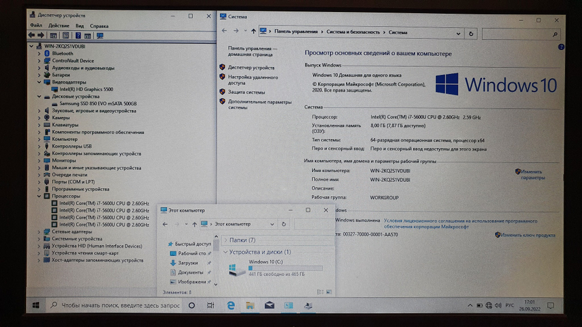Image resolution: width=582 pixels, height=327 pixels.
Task: Expand the Камеры node
Action: 39,118
